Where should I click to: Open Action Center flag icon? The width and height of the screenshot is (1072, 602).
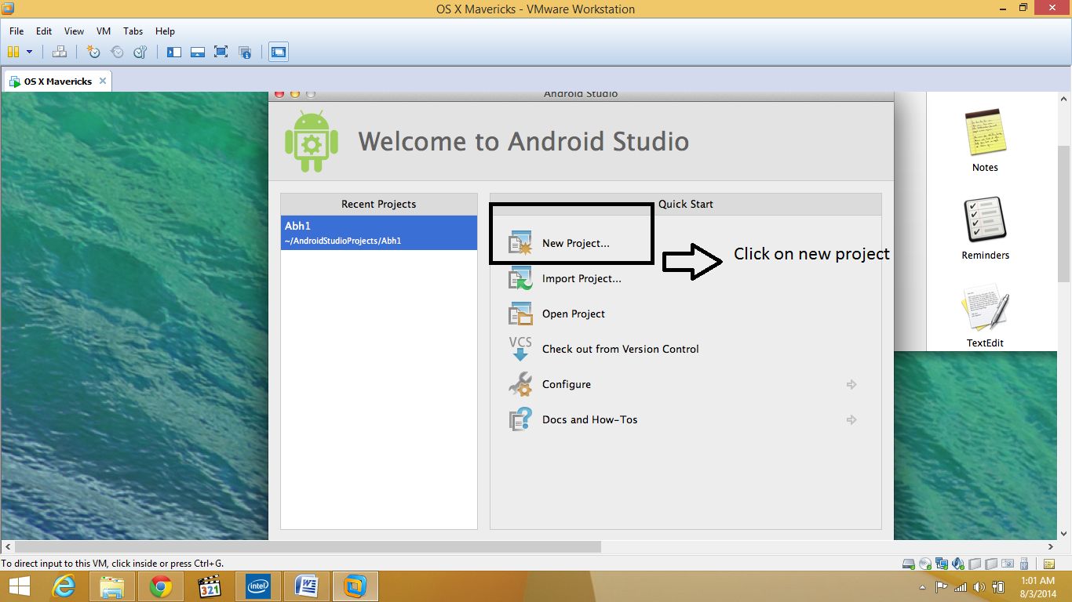click(942, 587)
